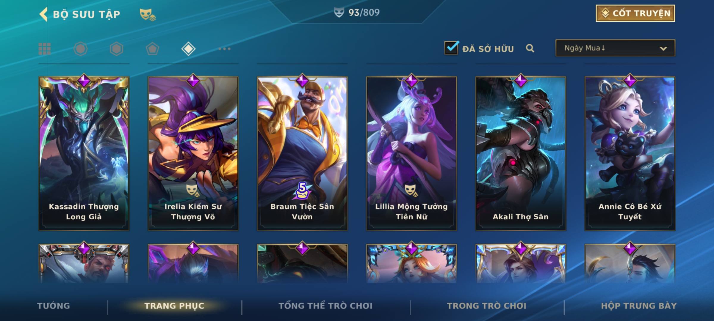Screen dimensions: 714x321
Task: Open Annie Cô Bé Xứ Tuyết card
Action: tap(630, 154)
